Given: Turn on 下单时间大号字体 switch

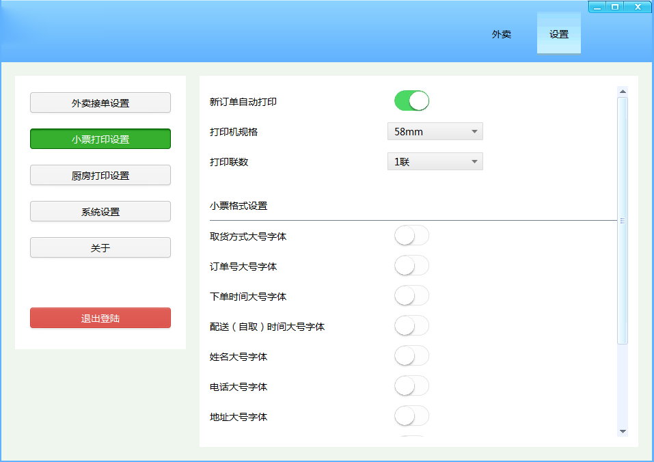Looking at the screenshot, I should coord(411,296).
